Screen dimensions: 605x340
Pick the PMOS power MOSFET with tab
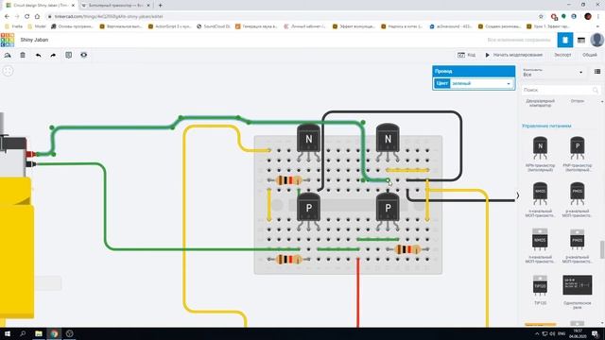coord(578,246)
